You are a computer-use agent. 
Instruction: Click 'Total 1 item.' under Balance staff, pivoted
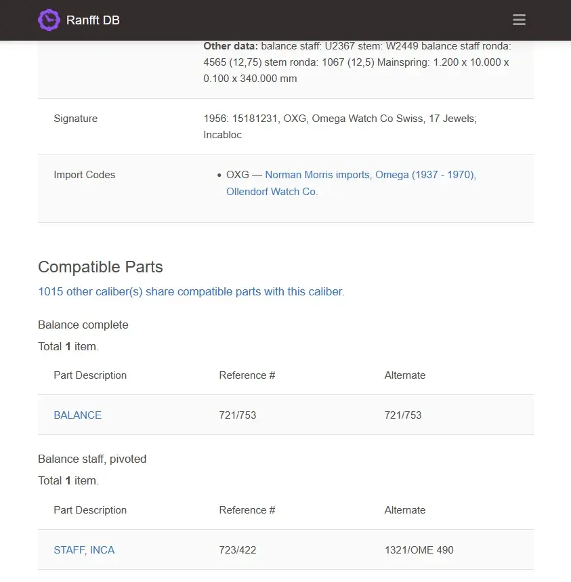point(68,480)
